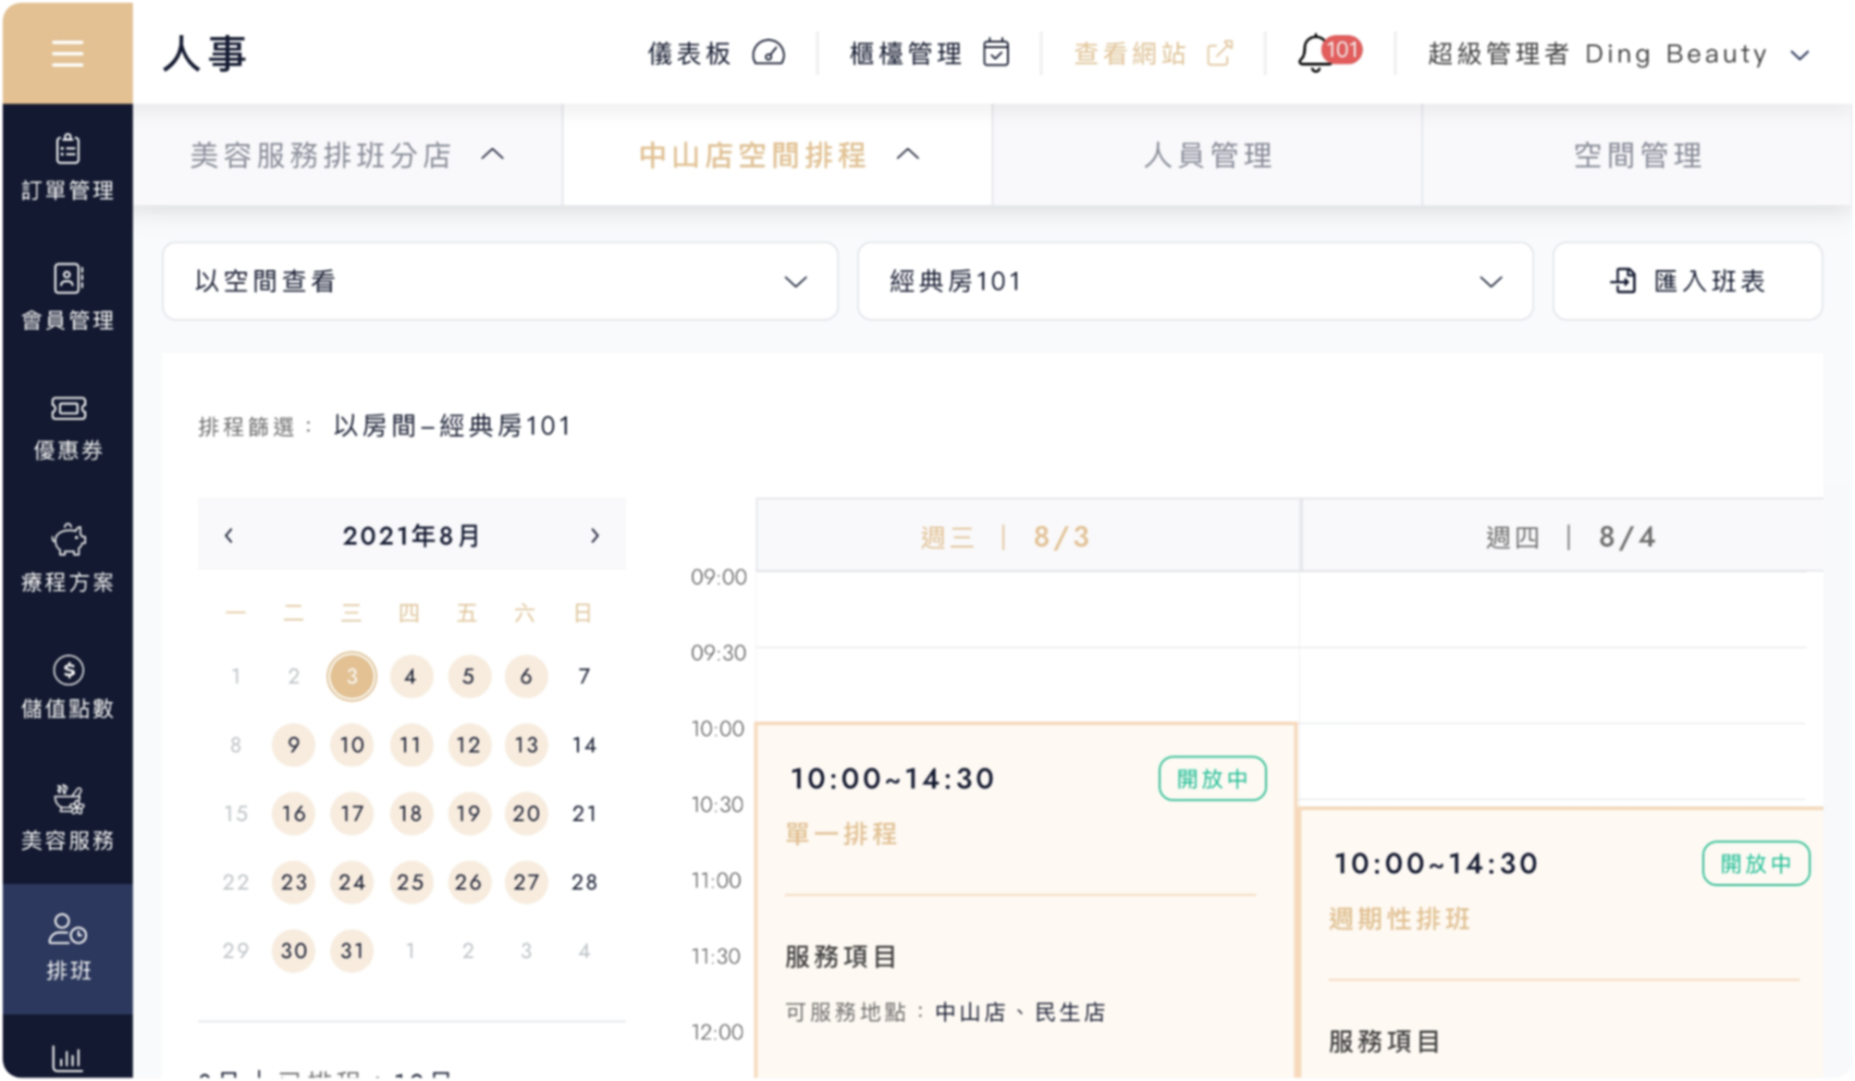Open 療程方案 piggy bank section
The width and height of the screenshot is (1855, 1081).
68,559
